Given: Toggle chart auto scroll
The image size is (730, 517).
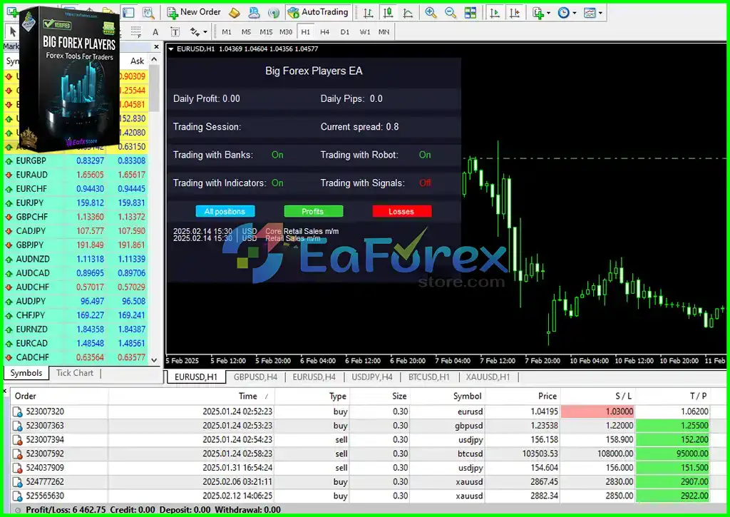Looking at the screenshot, I should [495, 13].
